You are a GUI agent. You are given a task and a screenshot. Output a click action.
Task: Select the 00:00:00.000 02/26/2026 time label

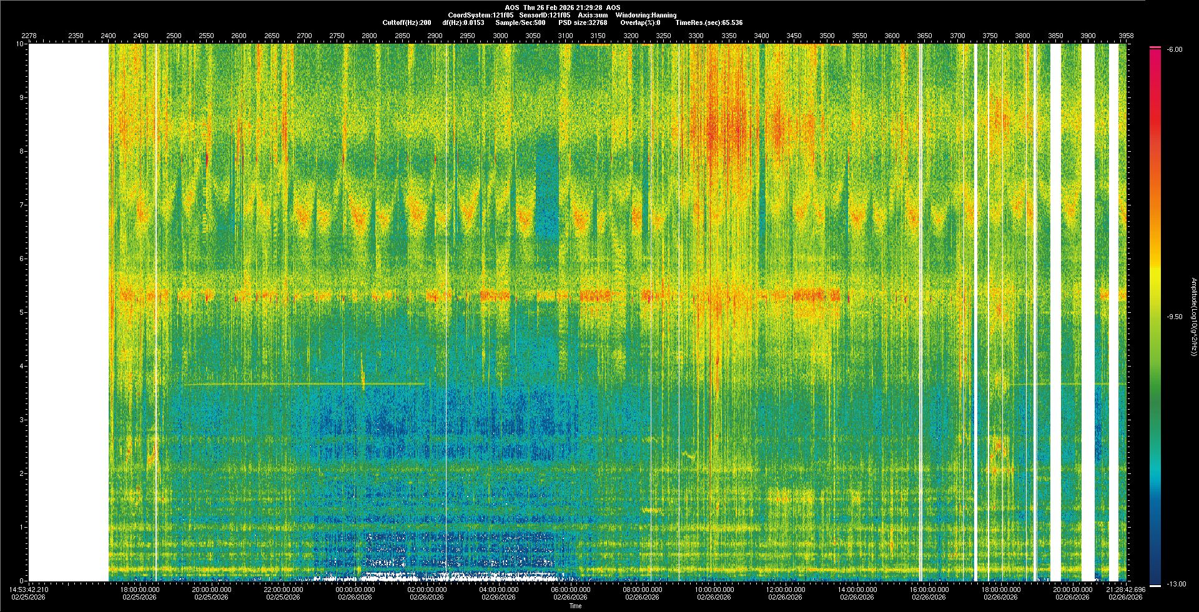(x=355, y=593)
